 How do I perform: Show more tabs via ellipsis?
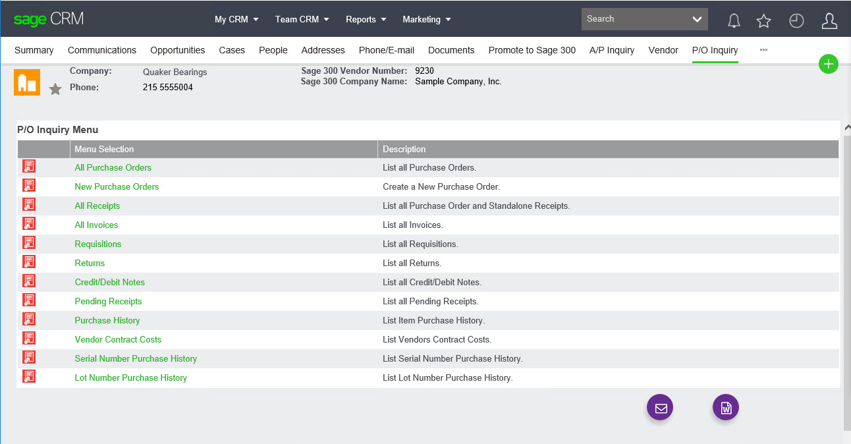pyautogui.click(x=763, y=50)
